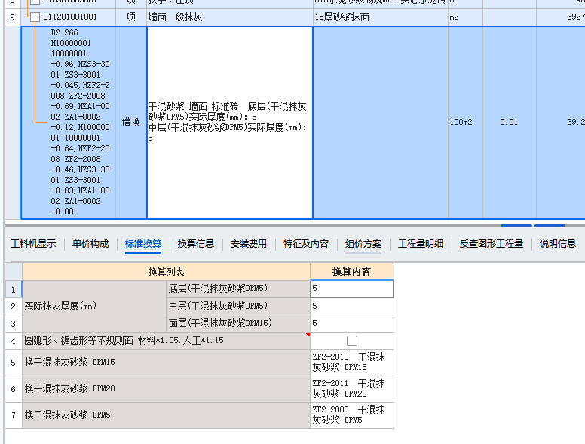This screenshot has height=444, width=585.
Task: Select row number 9 header
Action: [x=12, y=17]
